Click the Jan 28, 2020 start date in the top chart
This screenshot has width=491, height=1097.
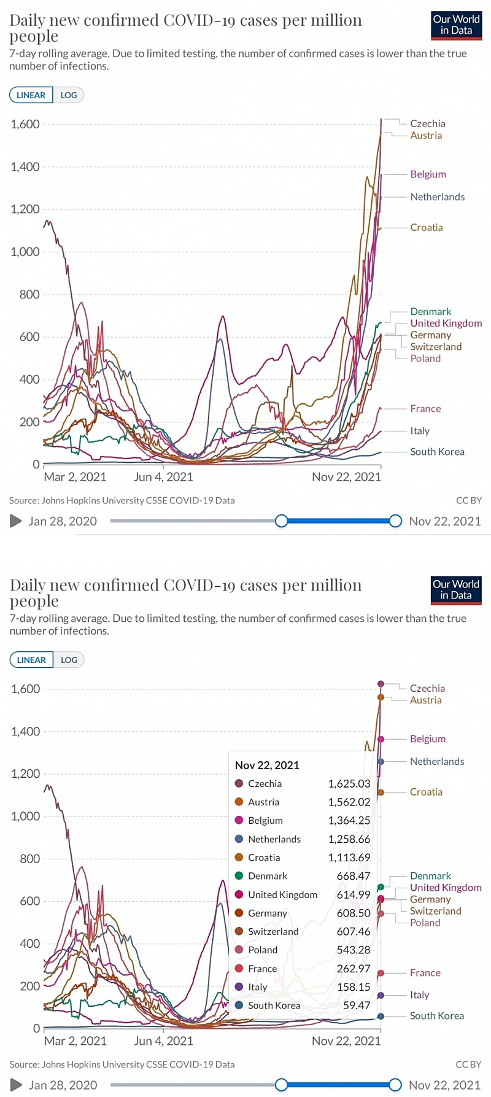point(63,521)
